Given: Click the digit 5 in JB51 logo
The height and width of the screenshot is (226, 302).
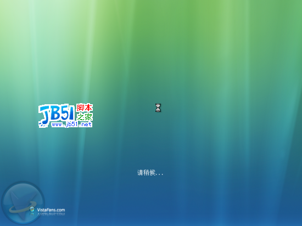Looking at the screenshot, I should 64,112.
